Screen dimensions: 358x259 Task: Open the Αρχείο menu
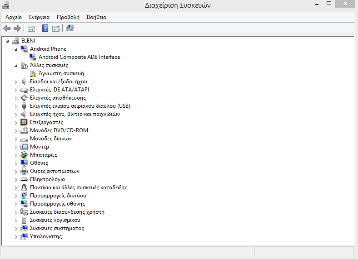[14, 17]
